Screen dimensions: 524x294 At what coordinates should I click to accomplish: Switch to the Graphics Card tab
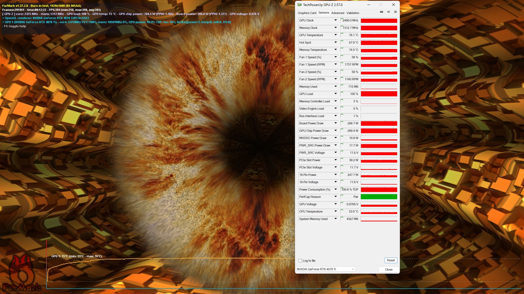pos(307,13)
